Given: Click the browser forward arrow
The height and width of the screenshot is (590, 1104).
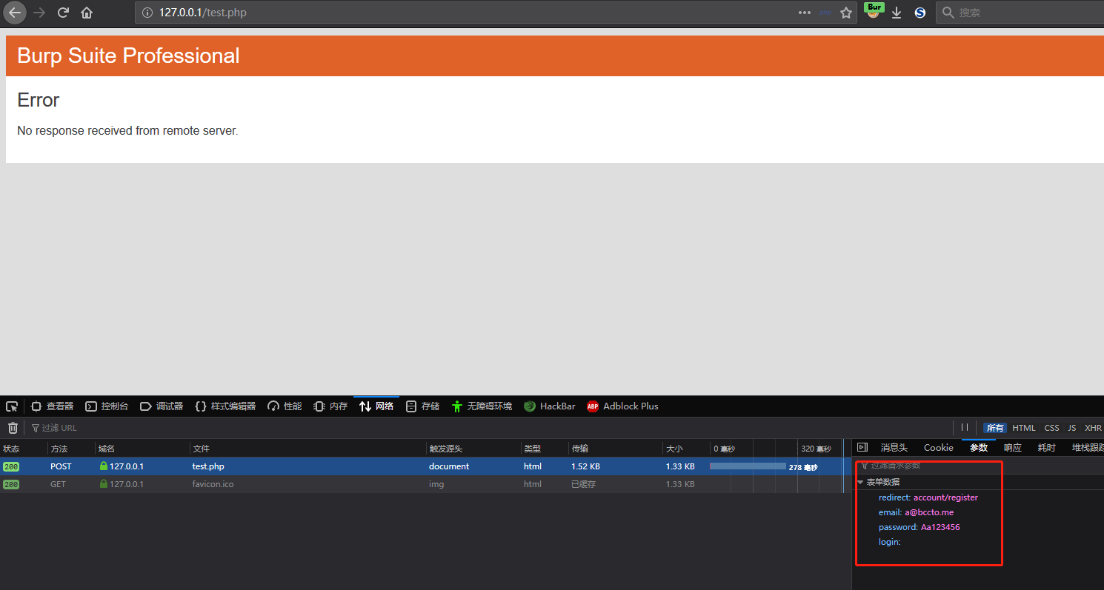Looking at the screenshot, I should tap(39, 13).
